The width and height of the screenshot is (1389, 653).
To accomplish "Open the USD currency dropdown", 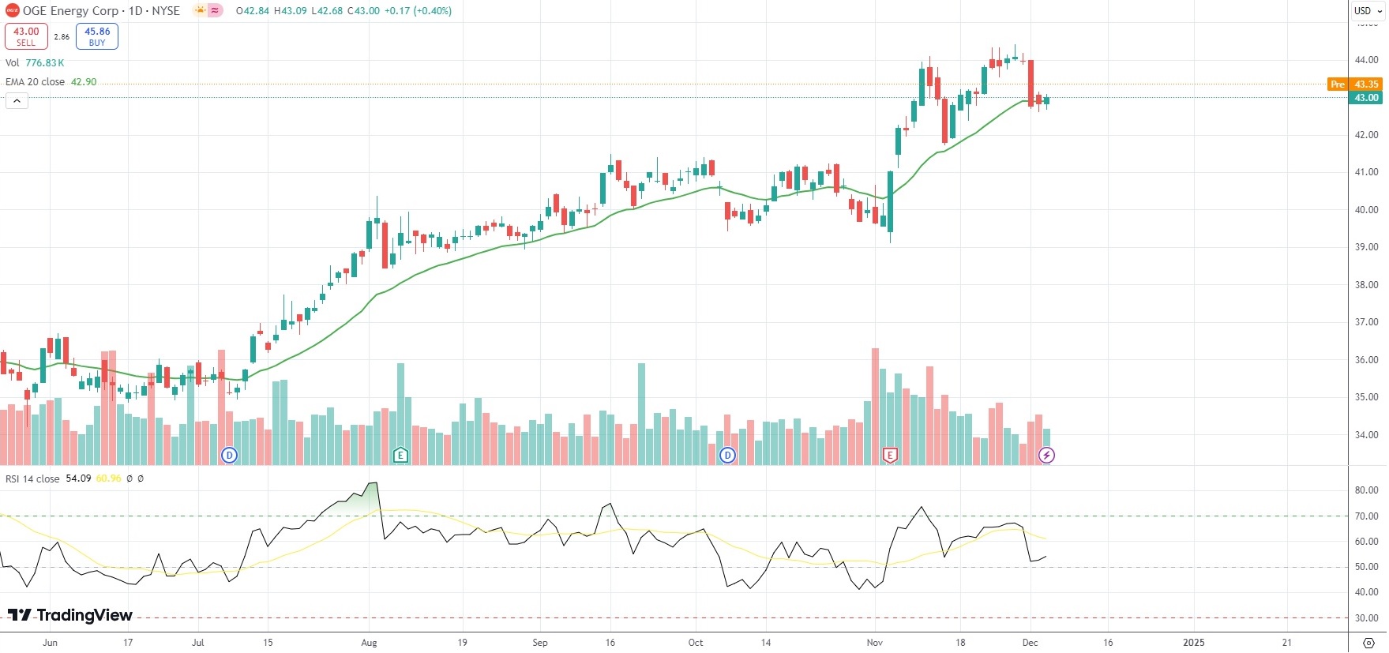I will (1368, 11).
